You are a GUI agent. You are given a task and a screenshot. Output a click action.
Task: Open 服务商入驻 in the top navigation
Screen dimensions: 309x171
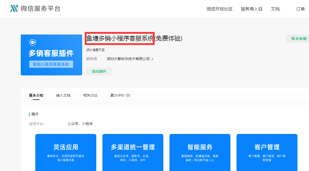(x=252, y=9)
